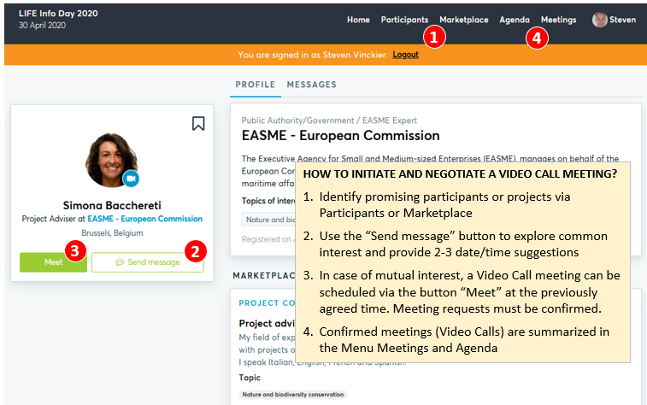This screenshot has width=647, height=405.
Task: Click the Public Authority/Government / EASME Expert text
Action: [329, 120]
